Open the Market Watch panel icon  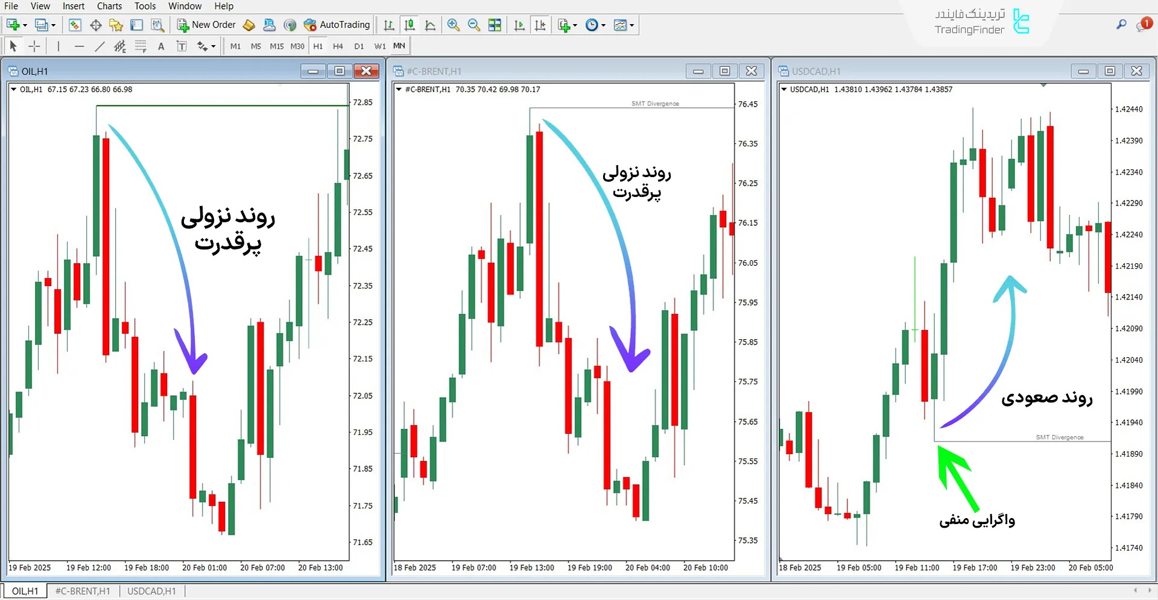click(75, 25)
